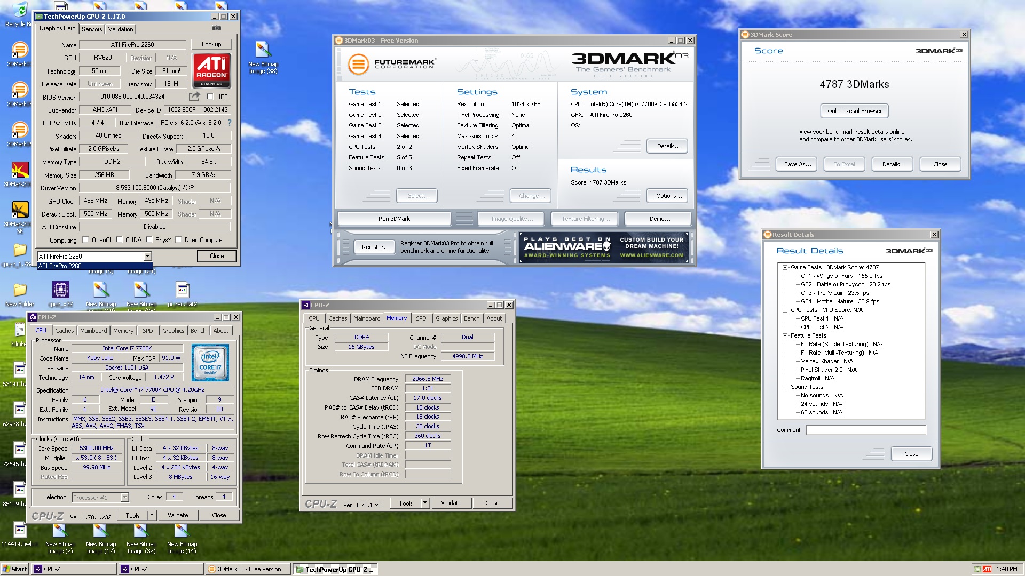
Task: Enable the UEFI checkbox in GPU-Z
Action: tap(210, 97)
